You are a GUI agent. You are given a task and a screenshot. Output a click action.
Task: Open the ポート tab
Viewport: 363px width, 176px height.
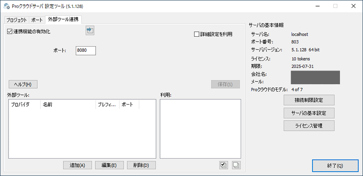coord(37,20)
